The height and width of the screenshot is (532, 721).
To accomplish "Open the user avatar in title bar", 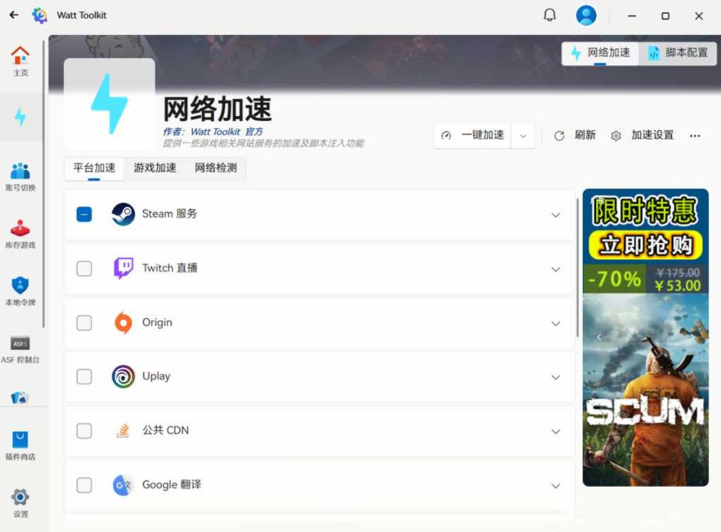I will coord(586,15).
